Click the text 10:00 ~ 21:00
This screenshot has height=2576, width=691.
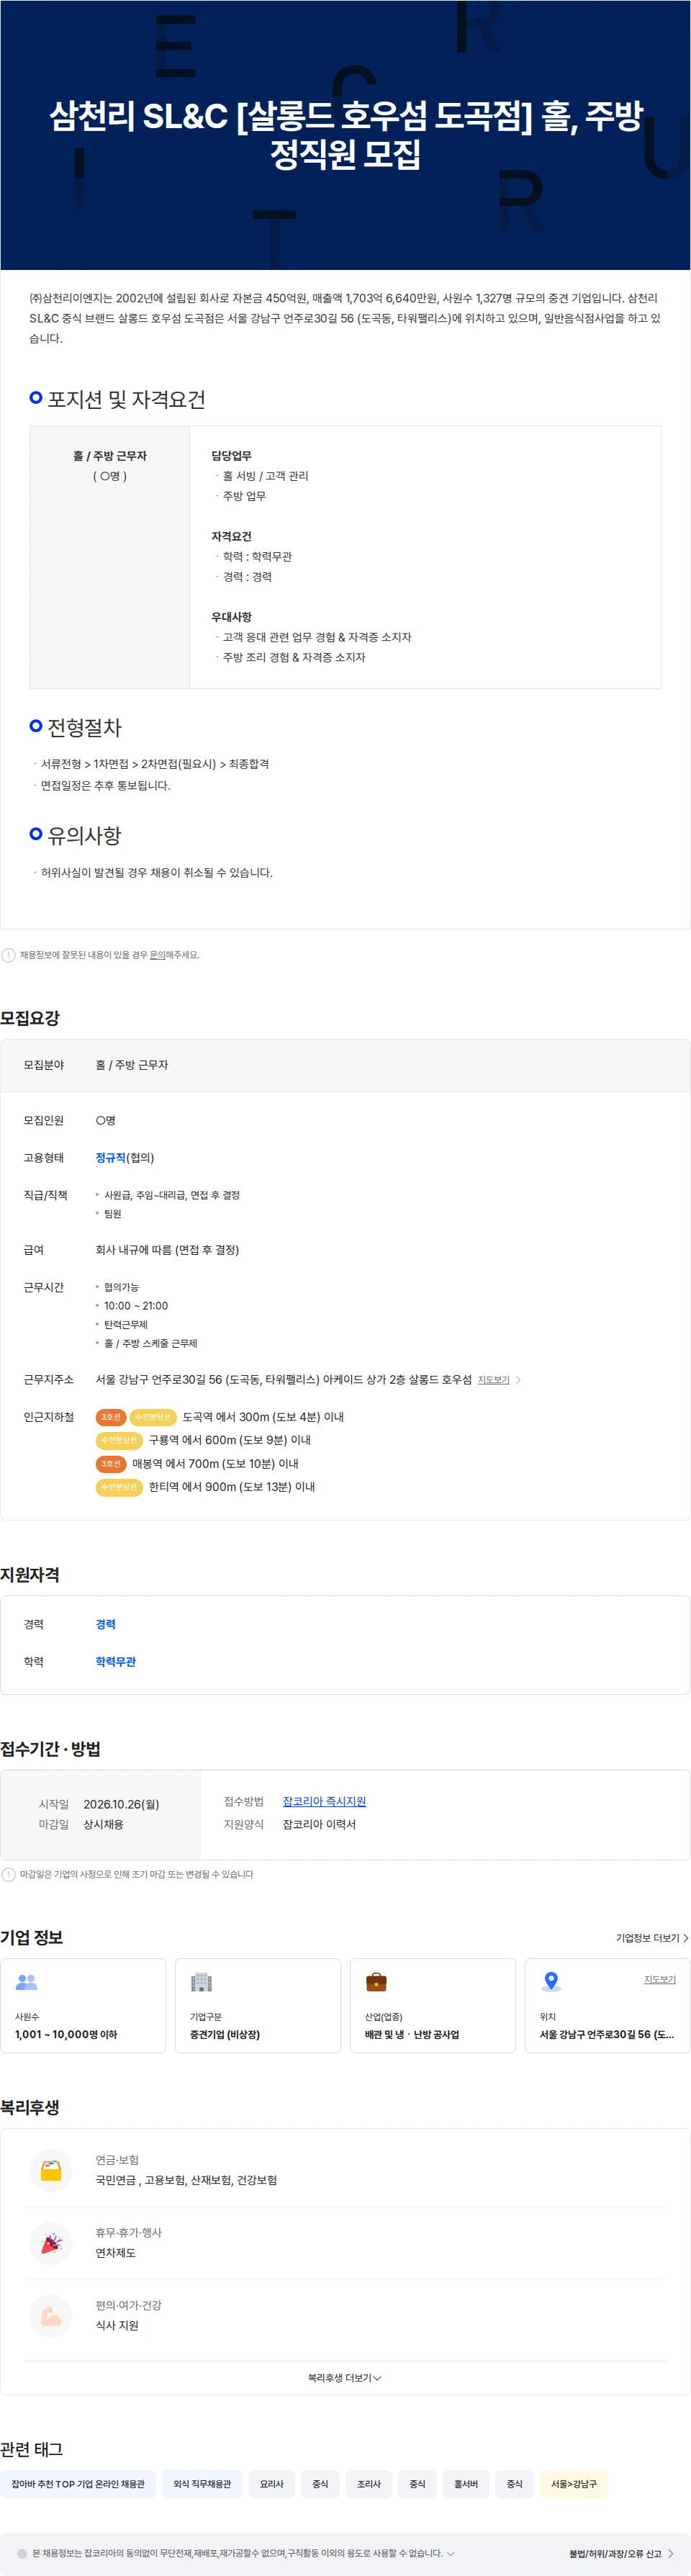136,1306
